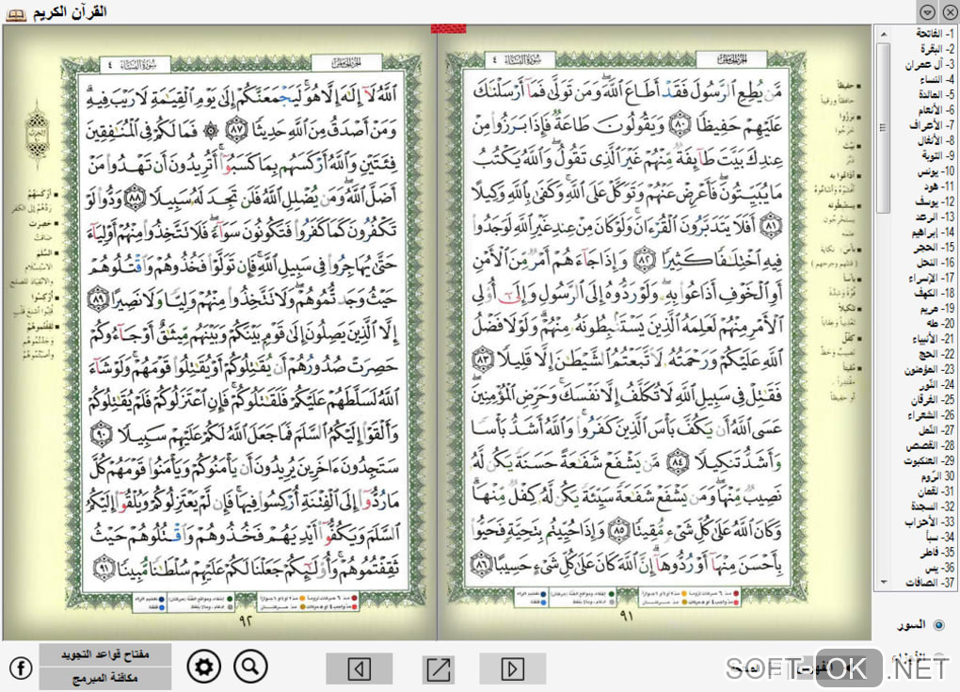
Task: Select surah 14- إبراهيم in the list
Action: (x=933, y=233)
